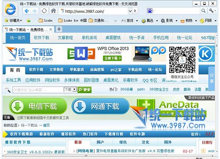The image size is (220, 159).
Task: Click the browser back arrow
Action: 27,11
